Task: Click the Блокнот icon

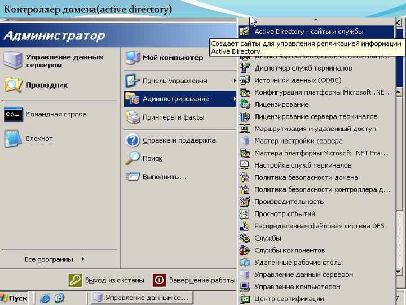Action: click(x=13, y=138)
